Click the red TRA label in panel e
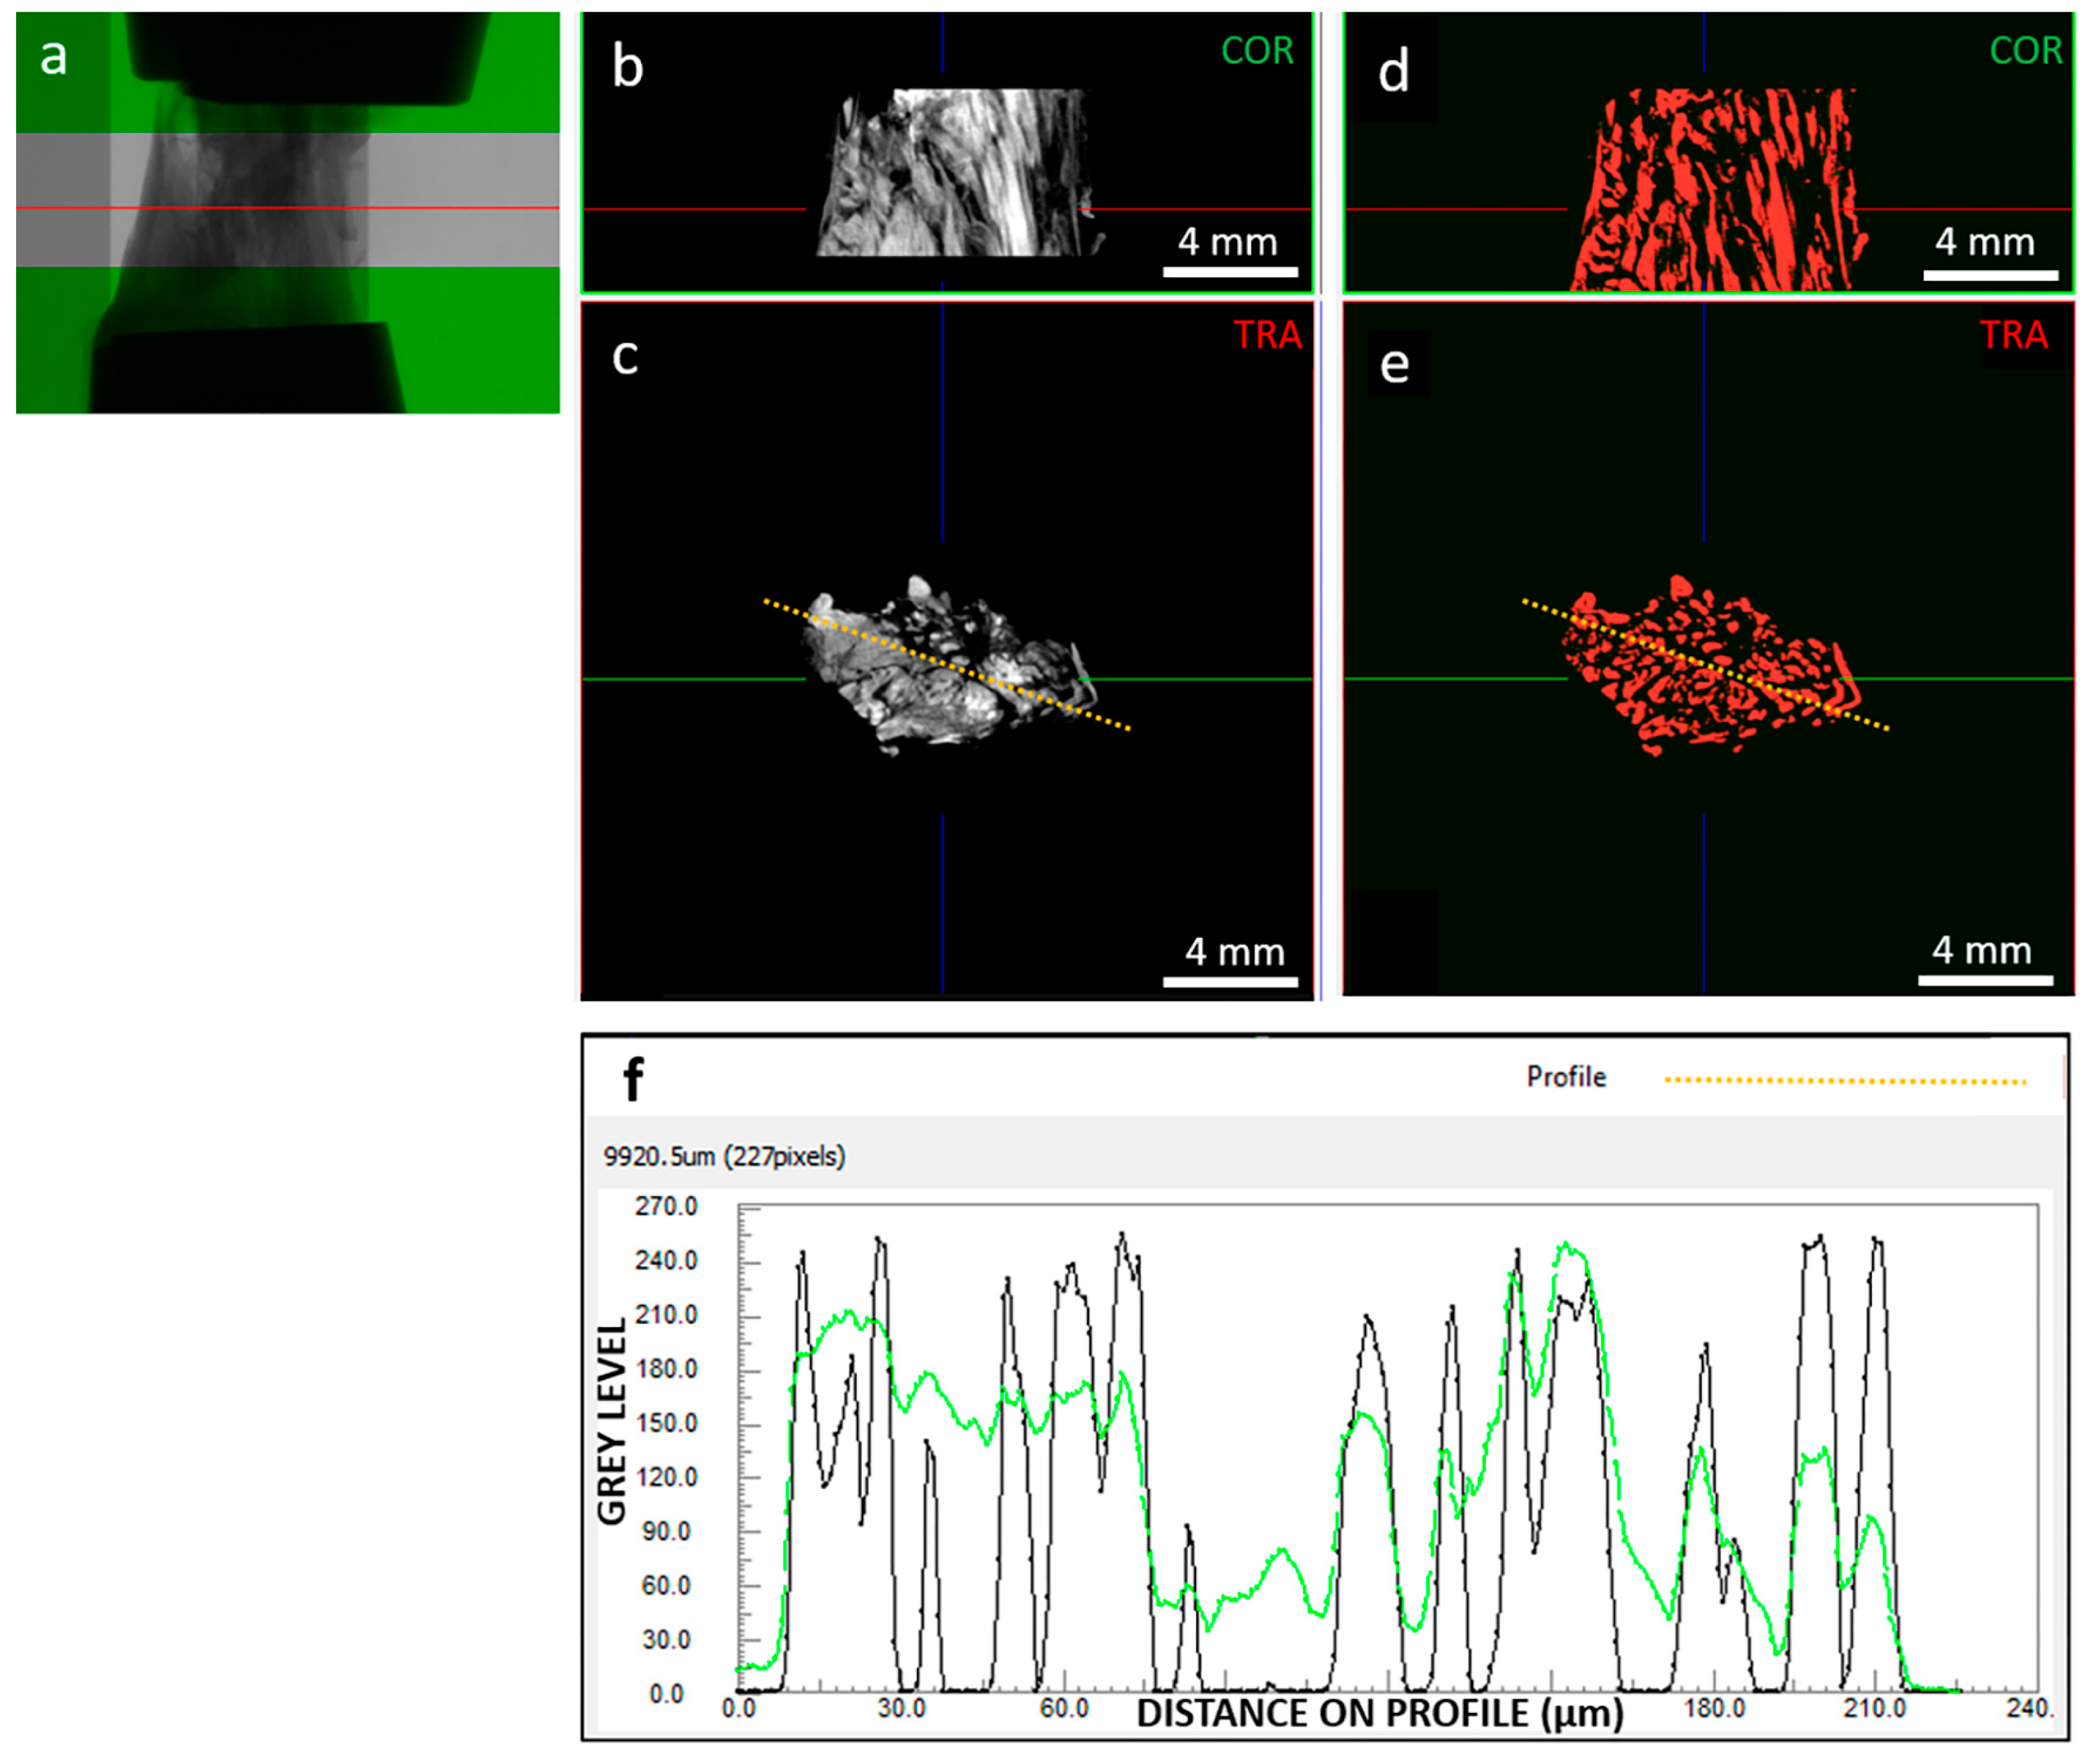The height and width of the screenshot is (1764, 2086). [2013, 335]
